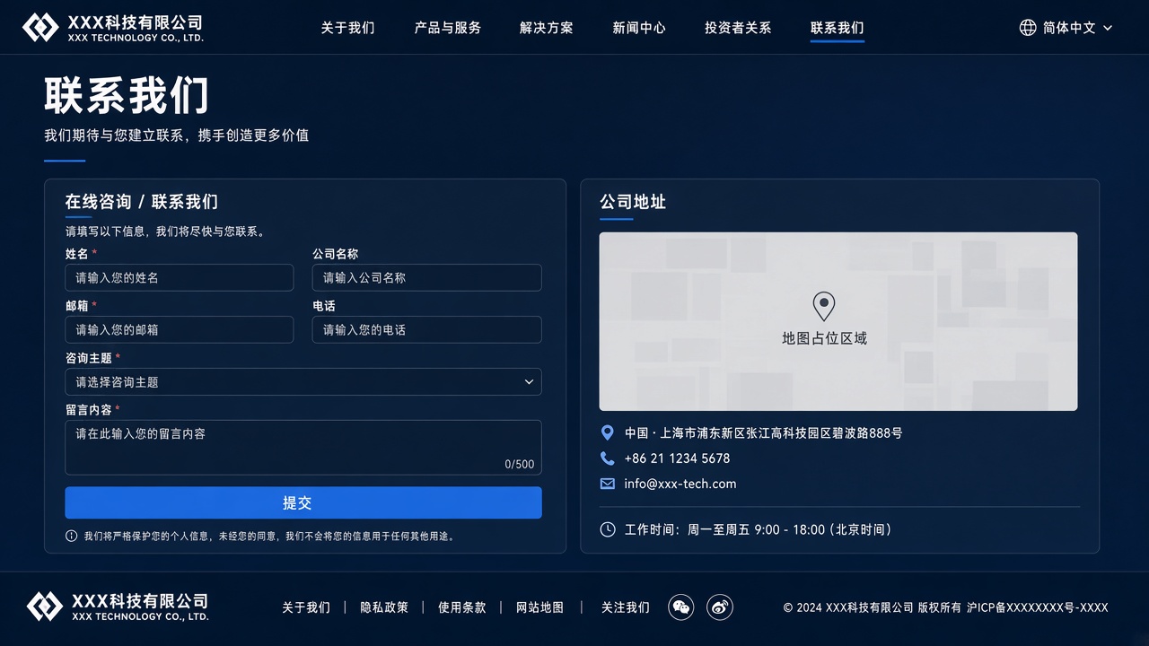Focus the 公司名称 input field
This screenshot has width=1149, height=646.
click(427, 277)
